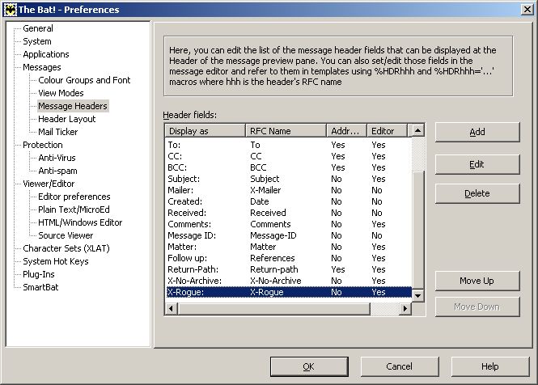The height and width of the screenshot is (385, 538).
Task: Click the Add header field button
Action: pos(477,132)
